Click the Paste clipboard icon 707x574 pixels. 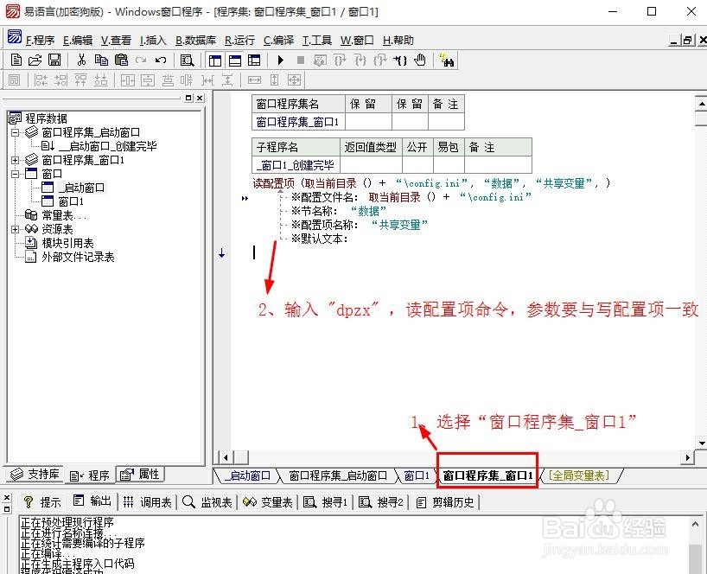click(121, 60)
